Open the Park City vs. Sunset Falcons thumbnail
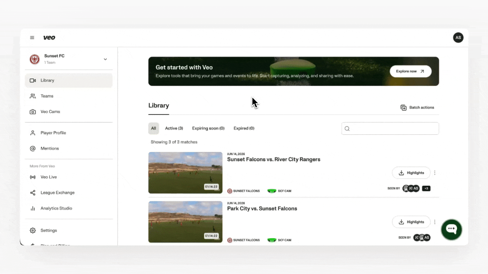The image size is (488, 274). coord(185,222)
